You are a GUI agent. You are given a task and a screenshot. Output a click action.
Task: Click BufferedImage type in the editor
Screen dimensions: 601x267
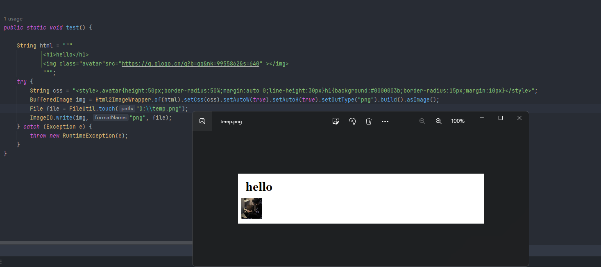(51, 100)
